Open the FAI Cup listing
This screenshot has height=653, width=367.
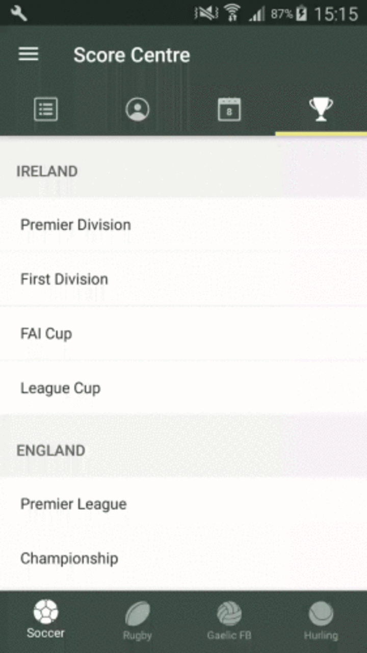46,333
